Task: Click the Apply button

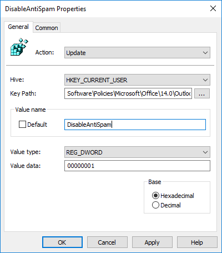Action: (152, 242)
